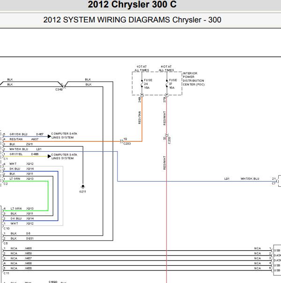Image resolution: width=281 pixels, height=283 pixels.
Task: Click HOT AT ALL TIMES above fuse 37
Action: coord(166,68)
